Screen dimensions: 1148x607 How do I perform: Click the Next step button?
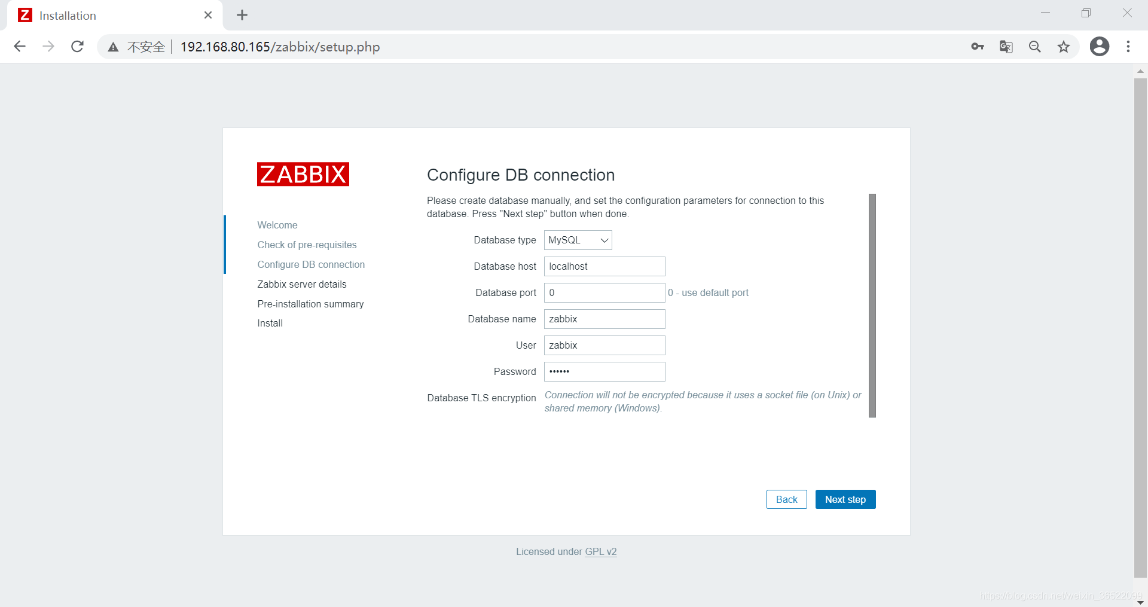pos(845,499)
